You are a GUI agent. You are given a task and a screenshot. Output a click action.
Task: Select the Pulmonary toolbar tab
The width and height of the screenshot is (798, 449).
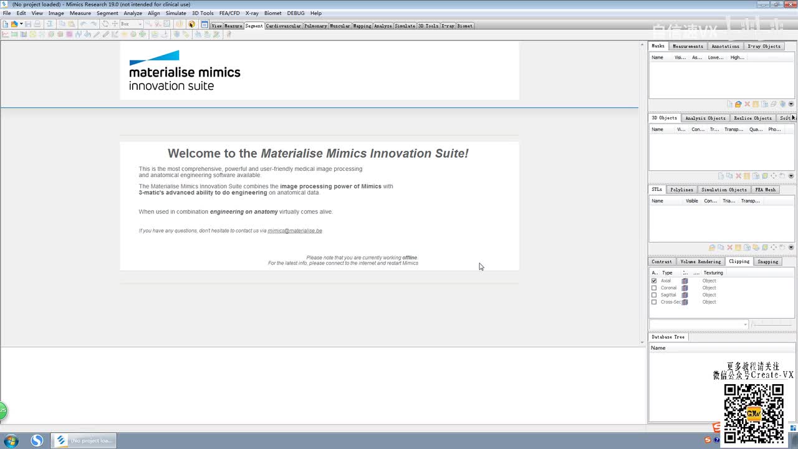(315, 26)
